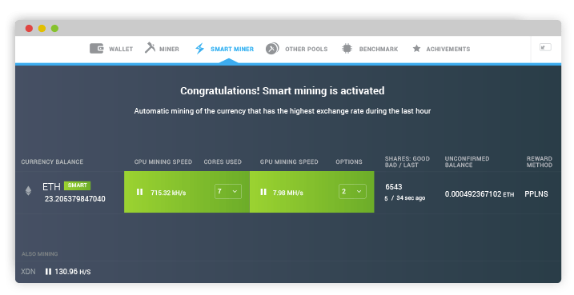Click the wallet icon in the navigation bar
This screenshot has height=295, width=574.
pyautogui.click(x=97, y=49)
